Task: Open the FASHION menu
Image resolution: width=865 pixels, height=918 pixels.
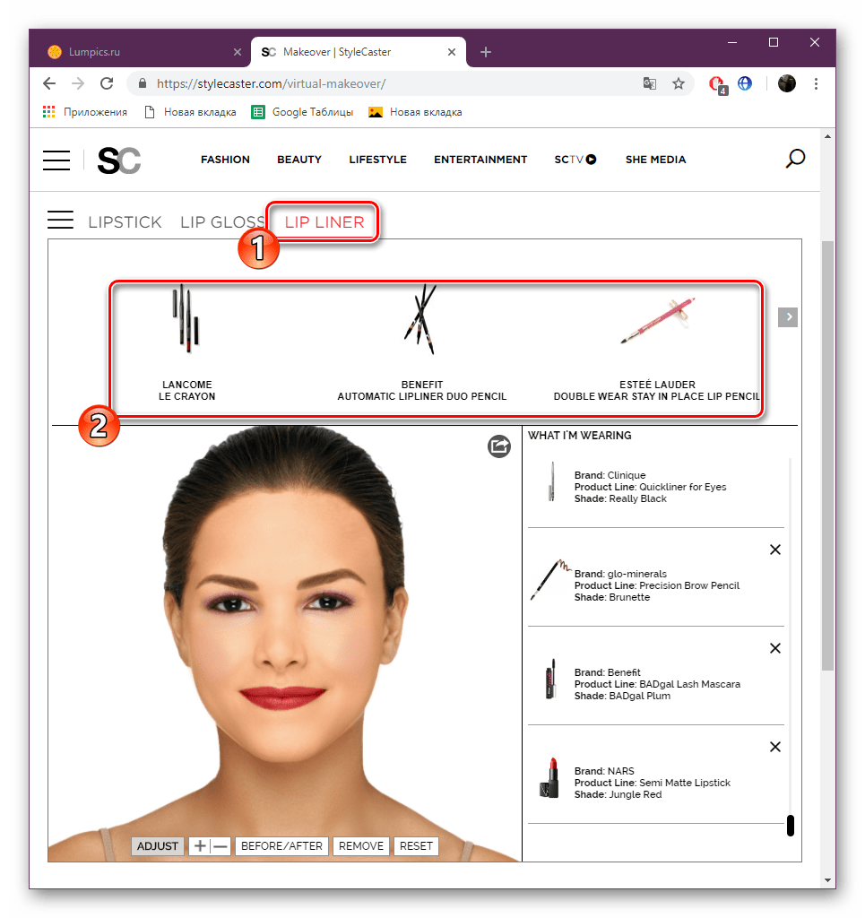Action: coord(225,160)
